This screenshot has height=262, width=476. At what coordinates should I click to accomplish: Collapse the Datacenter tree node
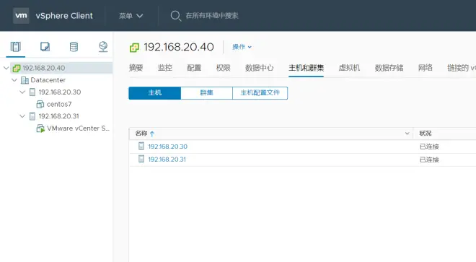click(14, 80)
